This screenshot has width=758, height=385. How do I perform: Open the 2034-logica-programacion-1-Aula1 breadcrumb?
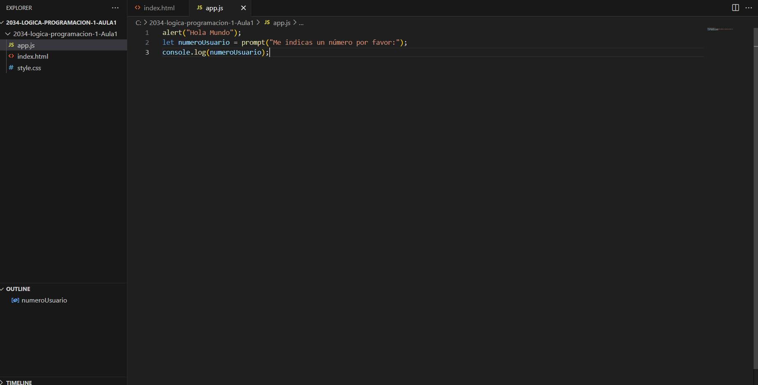coord(201,23)
